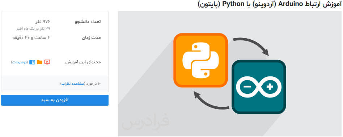Click the افزودن به سبد button

tap(55, 100)
